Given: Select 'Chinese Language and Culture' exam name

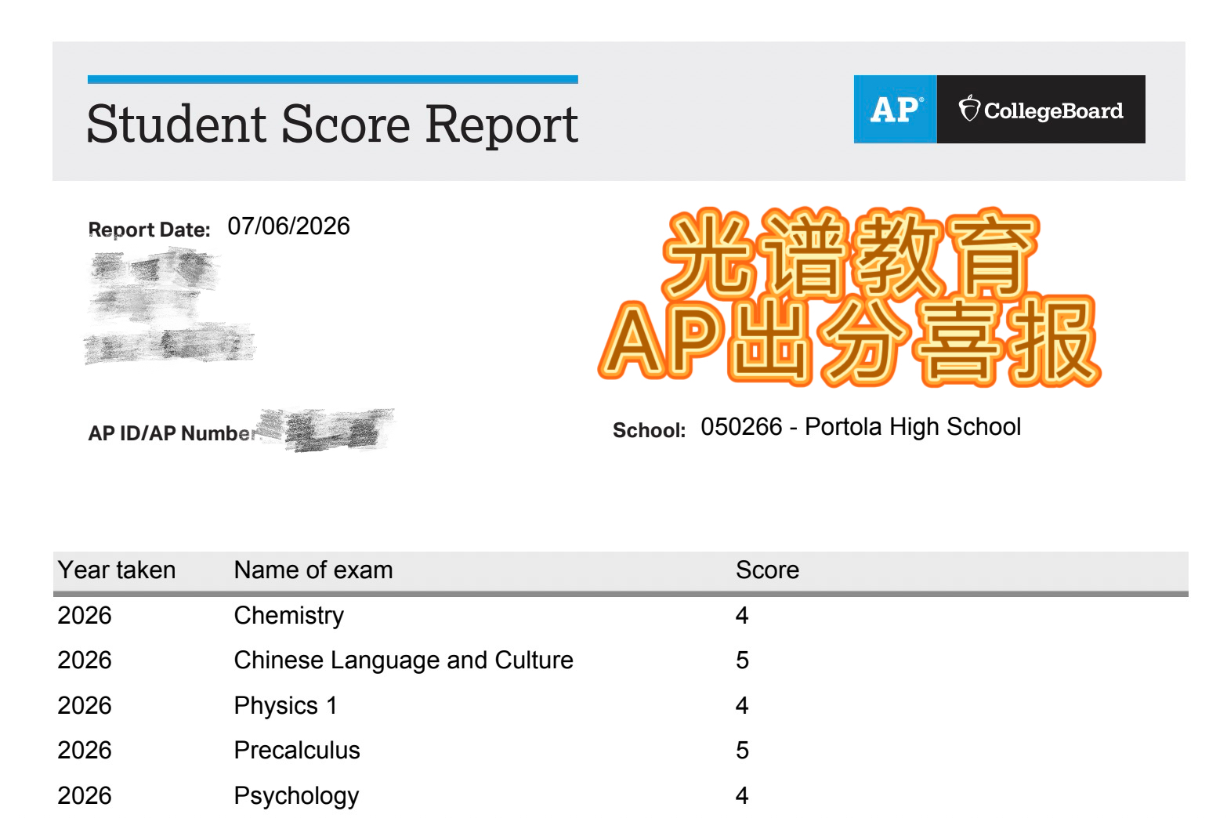Looking at the screenshot, I should click(x=404, y=661).
